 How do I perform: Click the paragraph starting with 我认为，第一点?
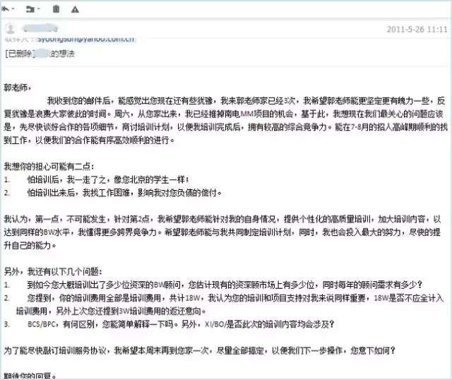pos(226,230)
